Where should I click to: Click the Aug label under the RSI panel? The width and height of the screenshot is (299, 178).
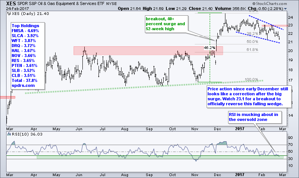click(125, 175)
